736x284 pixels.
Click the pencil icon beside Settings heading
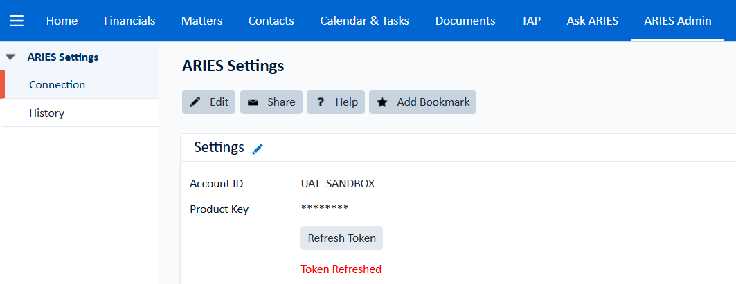click(x=258, y=149)
